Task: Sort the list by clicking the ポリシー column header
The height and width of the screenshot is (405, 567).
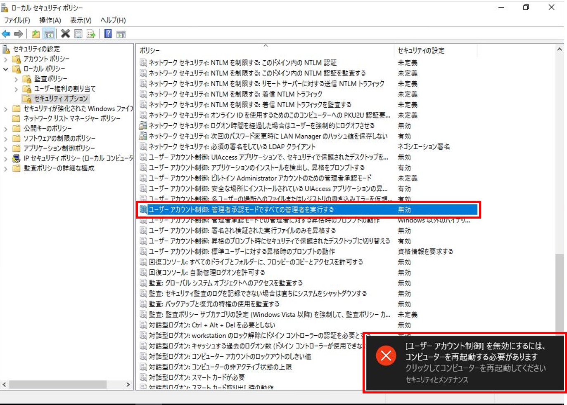Action: point(264,50)
